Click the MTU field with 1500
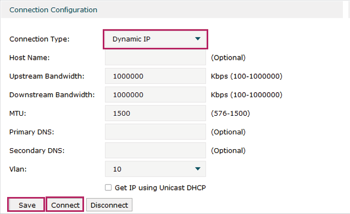Screen dimensions: 350x214 [155, 113]
